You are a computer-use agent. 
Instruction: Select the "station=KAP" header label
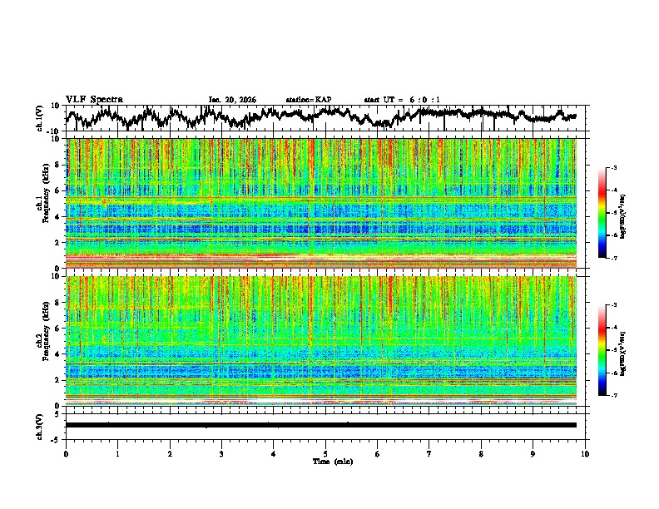click(308, 100)
